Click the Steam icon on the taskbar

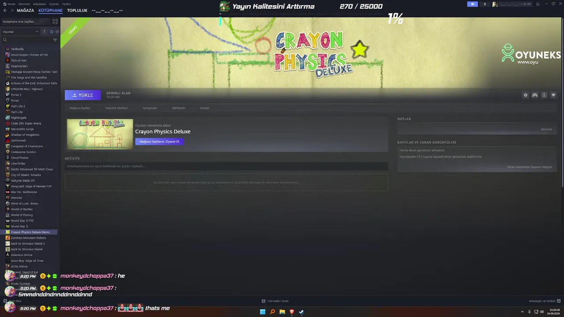click(x=301, y=312)
